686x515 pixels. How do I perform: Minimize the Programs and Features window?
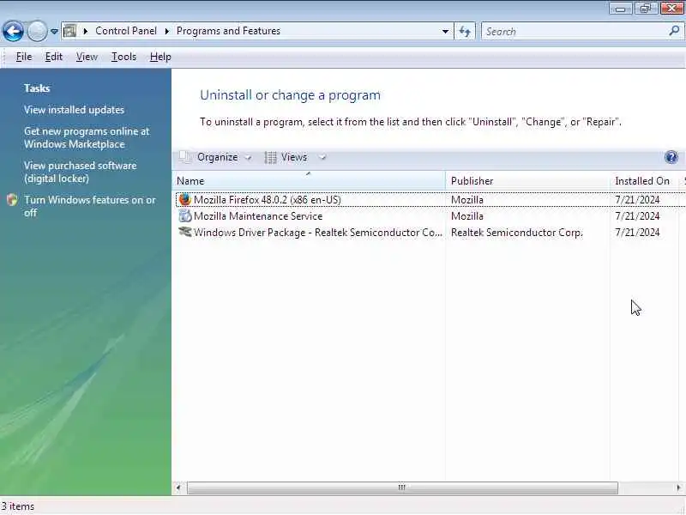pyautogui.click(x=620, y=9)
